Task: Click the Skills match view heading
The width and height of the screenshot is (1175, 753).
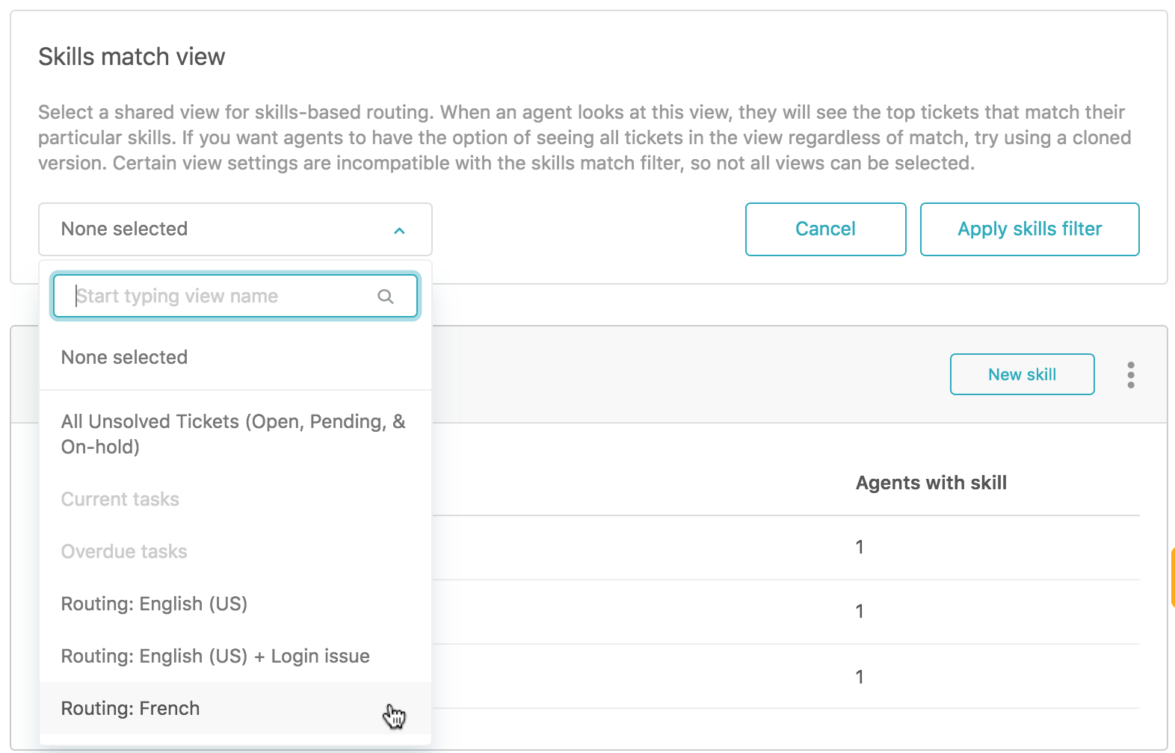Action: coord(132,56)
